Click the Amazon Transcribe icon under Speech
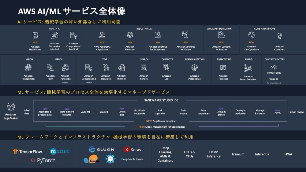 tap(65, 68)
